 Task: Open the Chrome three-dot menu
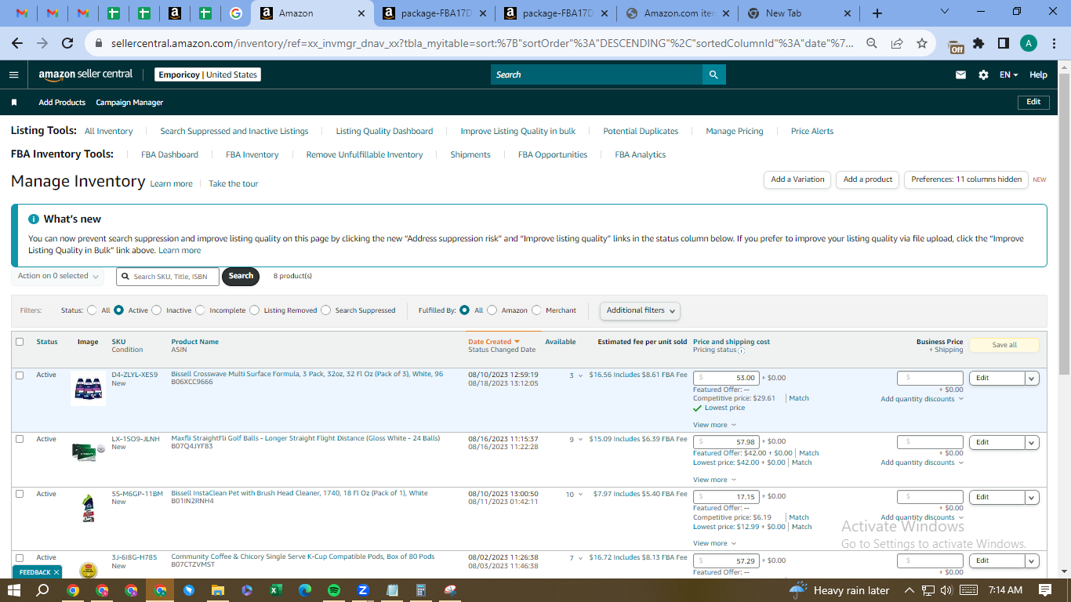click(x=1054, y=43)
